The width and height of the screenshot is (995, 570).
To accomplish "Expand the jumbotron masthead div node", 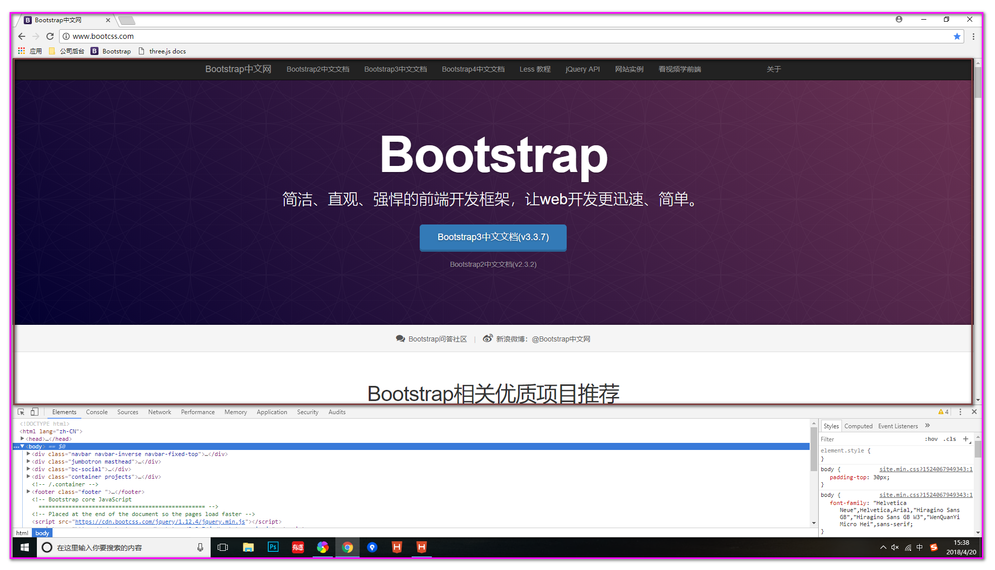I will tap(28, 462).
